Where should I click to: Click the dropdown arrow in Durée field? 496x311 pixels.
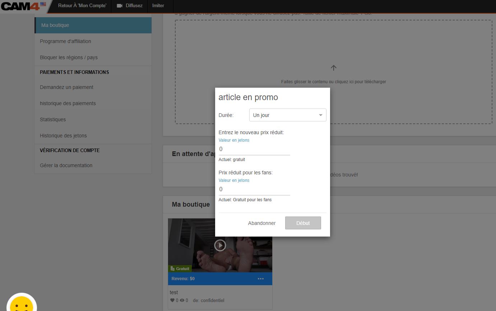click(x=320, y=115)
